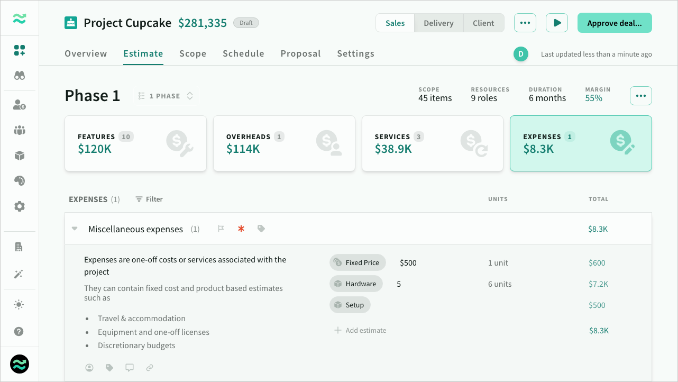Click Add estimate

tap(360, 330)
